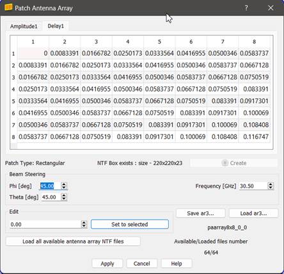
Task: Focus the Frequency GHz input field
Action: (253, 186)
